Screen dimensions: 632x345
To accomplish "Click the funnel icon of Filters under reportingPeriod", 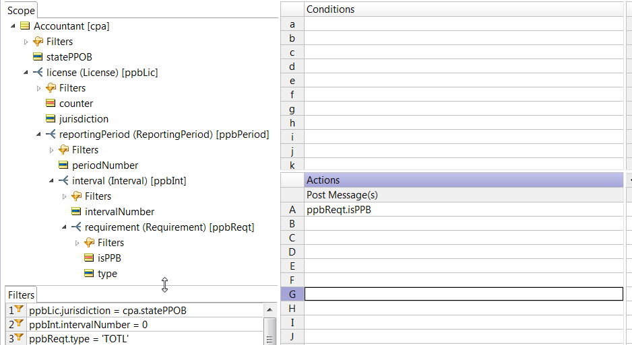I will coord(64,149).
